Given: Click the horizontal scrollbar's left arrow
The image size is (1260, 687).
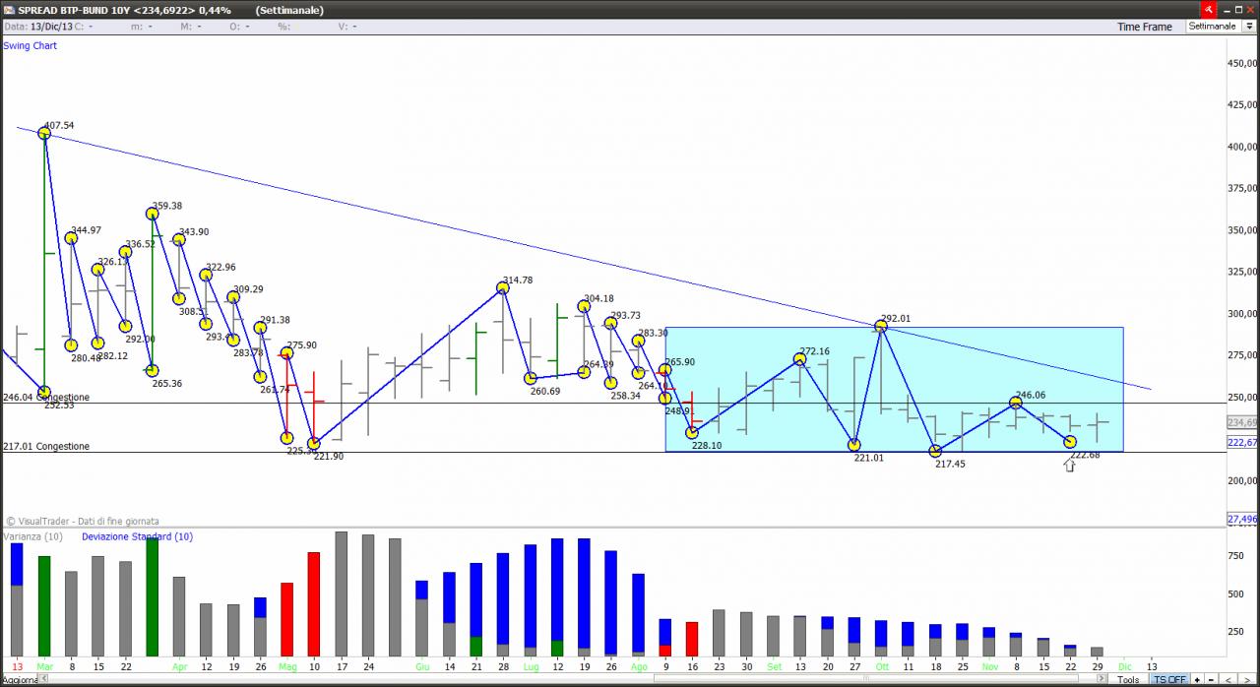Looking at the screenshot, I should (x=43, y=678).
